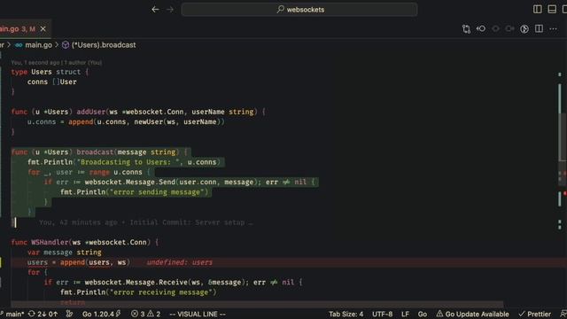
Task: Open the git graph icon in status bar
Action: pyautogui.click(x=69, y=314)
